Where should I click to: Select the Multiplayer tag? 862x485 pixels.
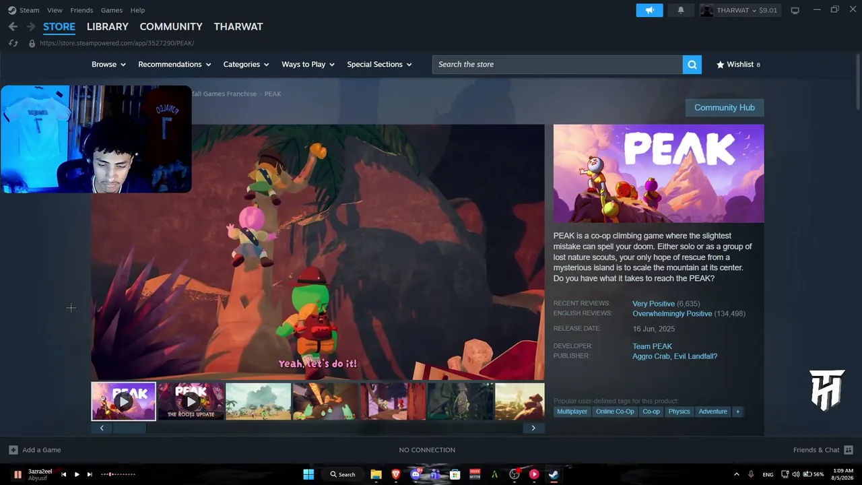point(572,412)
